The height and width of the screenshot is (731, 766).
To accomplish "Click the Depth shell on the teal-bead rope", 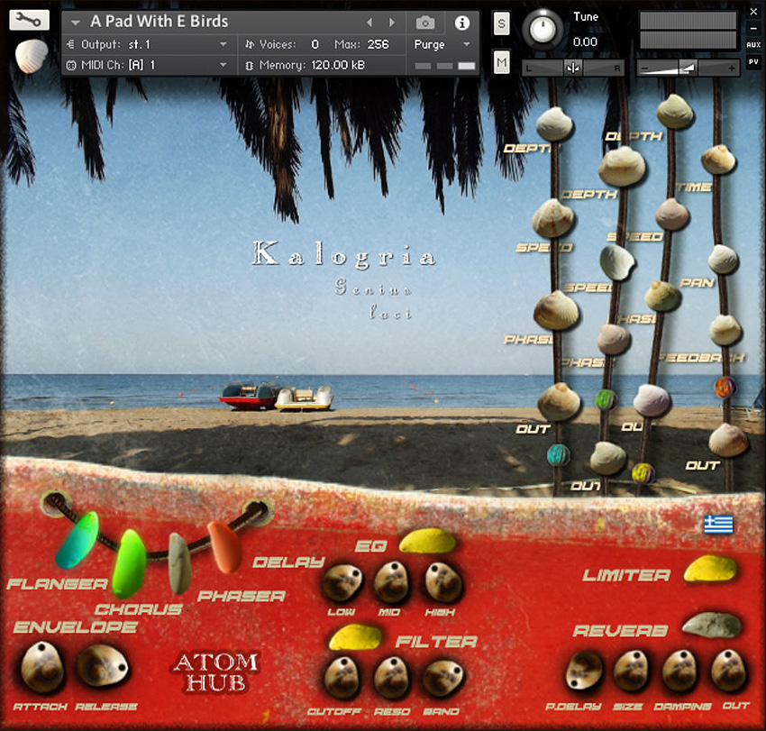I will (x=554, y=123).
